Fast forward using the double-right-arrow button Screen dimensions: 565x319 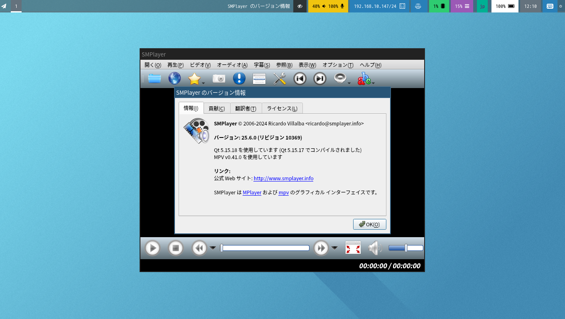tap(321, 248)
